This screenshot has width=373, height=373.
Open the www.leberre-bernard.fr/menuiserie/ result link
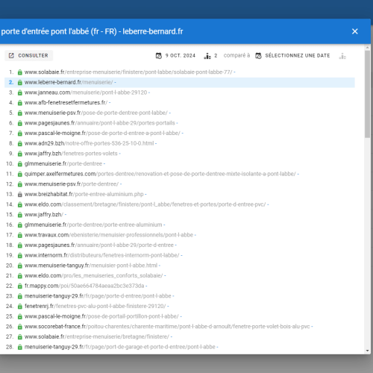point(69,82)
